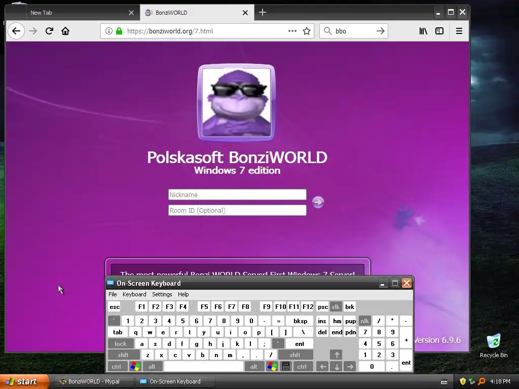The height and width of the screenshot is (389, 519).
Task: Click the right arrow key
Action: click(x=350, y=367)
